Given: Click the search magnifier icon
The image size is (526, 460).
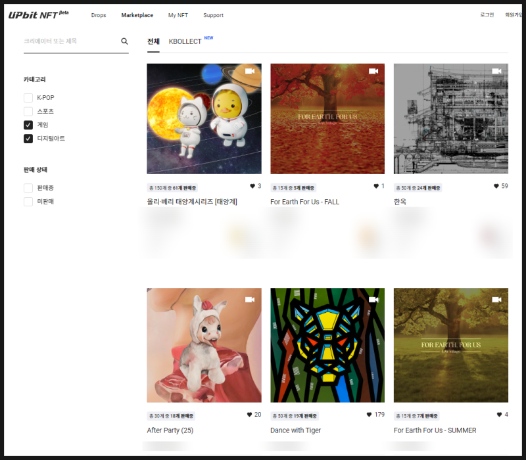Looking at the screenshot, I should tap(124, 41).
